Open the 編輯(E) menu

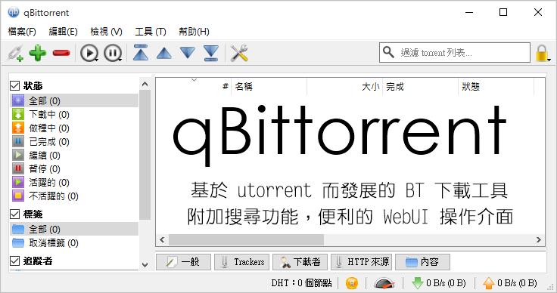click(64, 32)
